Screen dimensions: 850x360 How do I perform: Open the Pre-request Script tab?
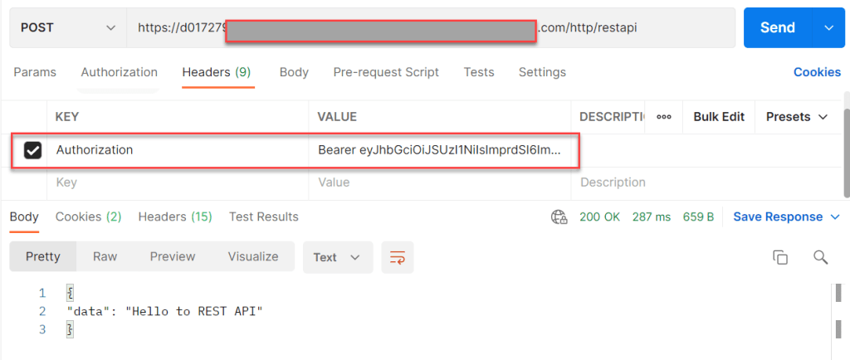[x=387, y=72]
